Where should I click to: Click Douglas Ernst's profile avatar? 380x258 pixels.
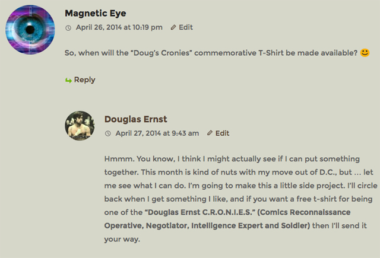tap(79, 126)
